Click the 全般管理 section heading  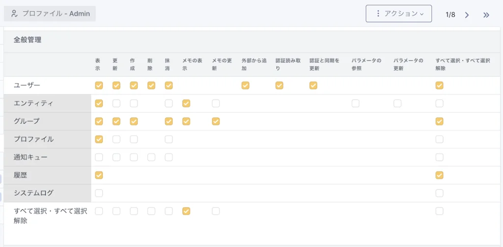click(28, 40)
